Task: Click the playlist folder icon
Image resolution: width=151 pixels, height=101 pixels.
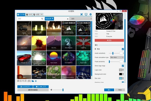Action: click(33, 81)
